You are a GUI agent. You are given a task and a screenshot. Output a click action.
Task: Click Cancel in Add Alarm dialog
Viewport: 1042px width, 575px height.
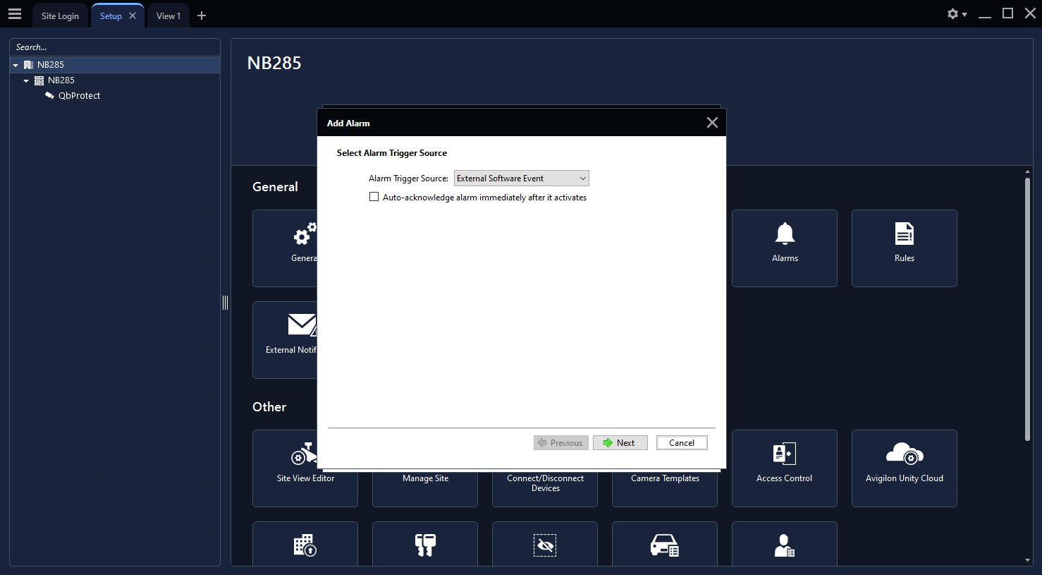point(681,443)
